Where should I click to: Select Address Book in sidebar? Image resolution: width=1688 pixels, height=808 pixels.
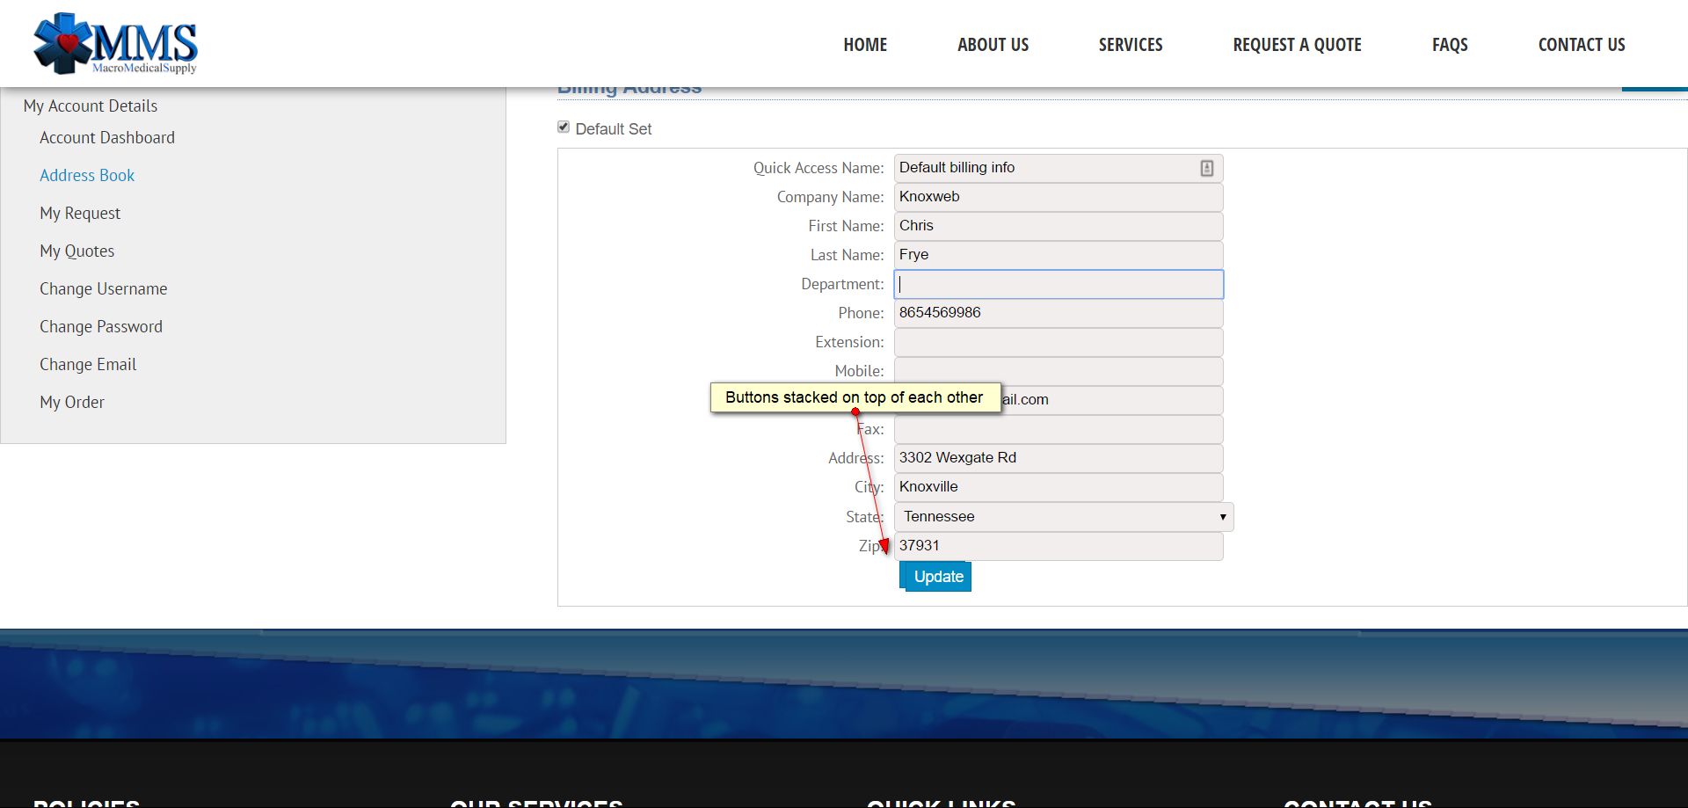click(87, 176)
